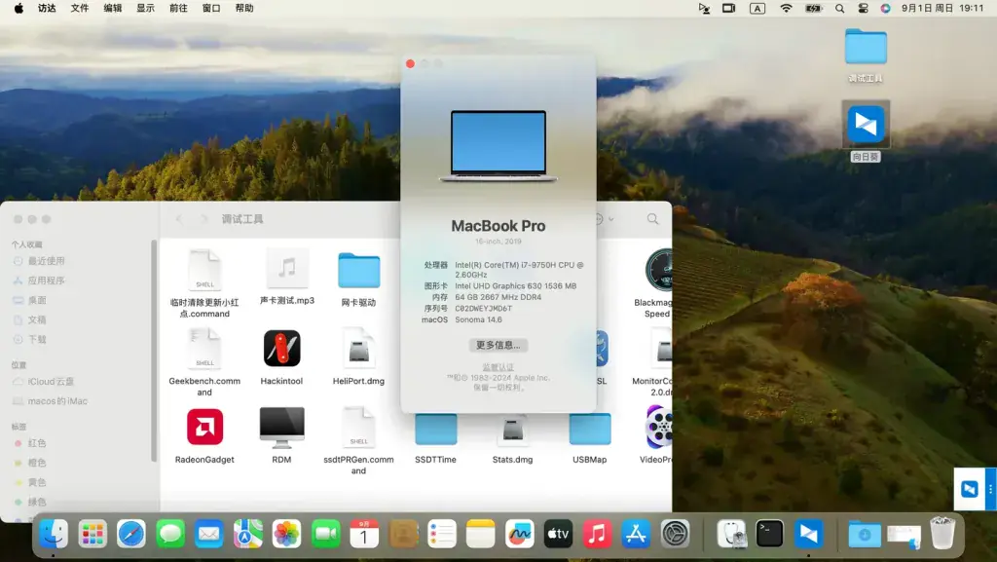Select the 声卡测试.mp3 audio file

pyautogui.click(x=287, y=269)
